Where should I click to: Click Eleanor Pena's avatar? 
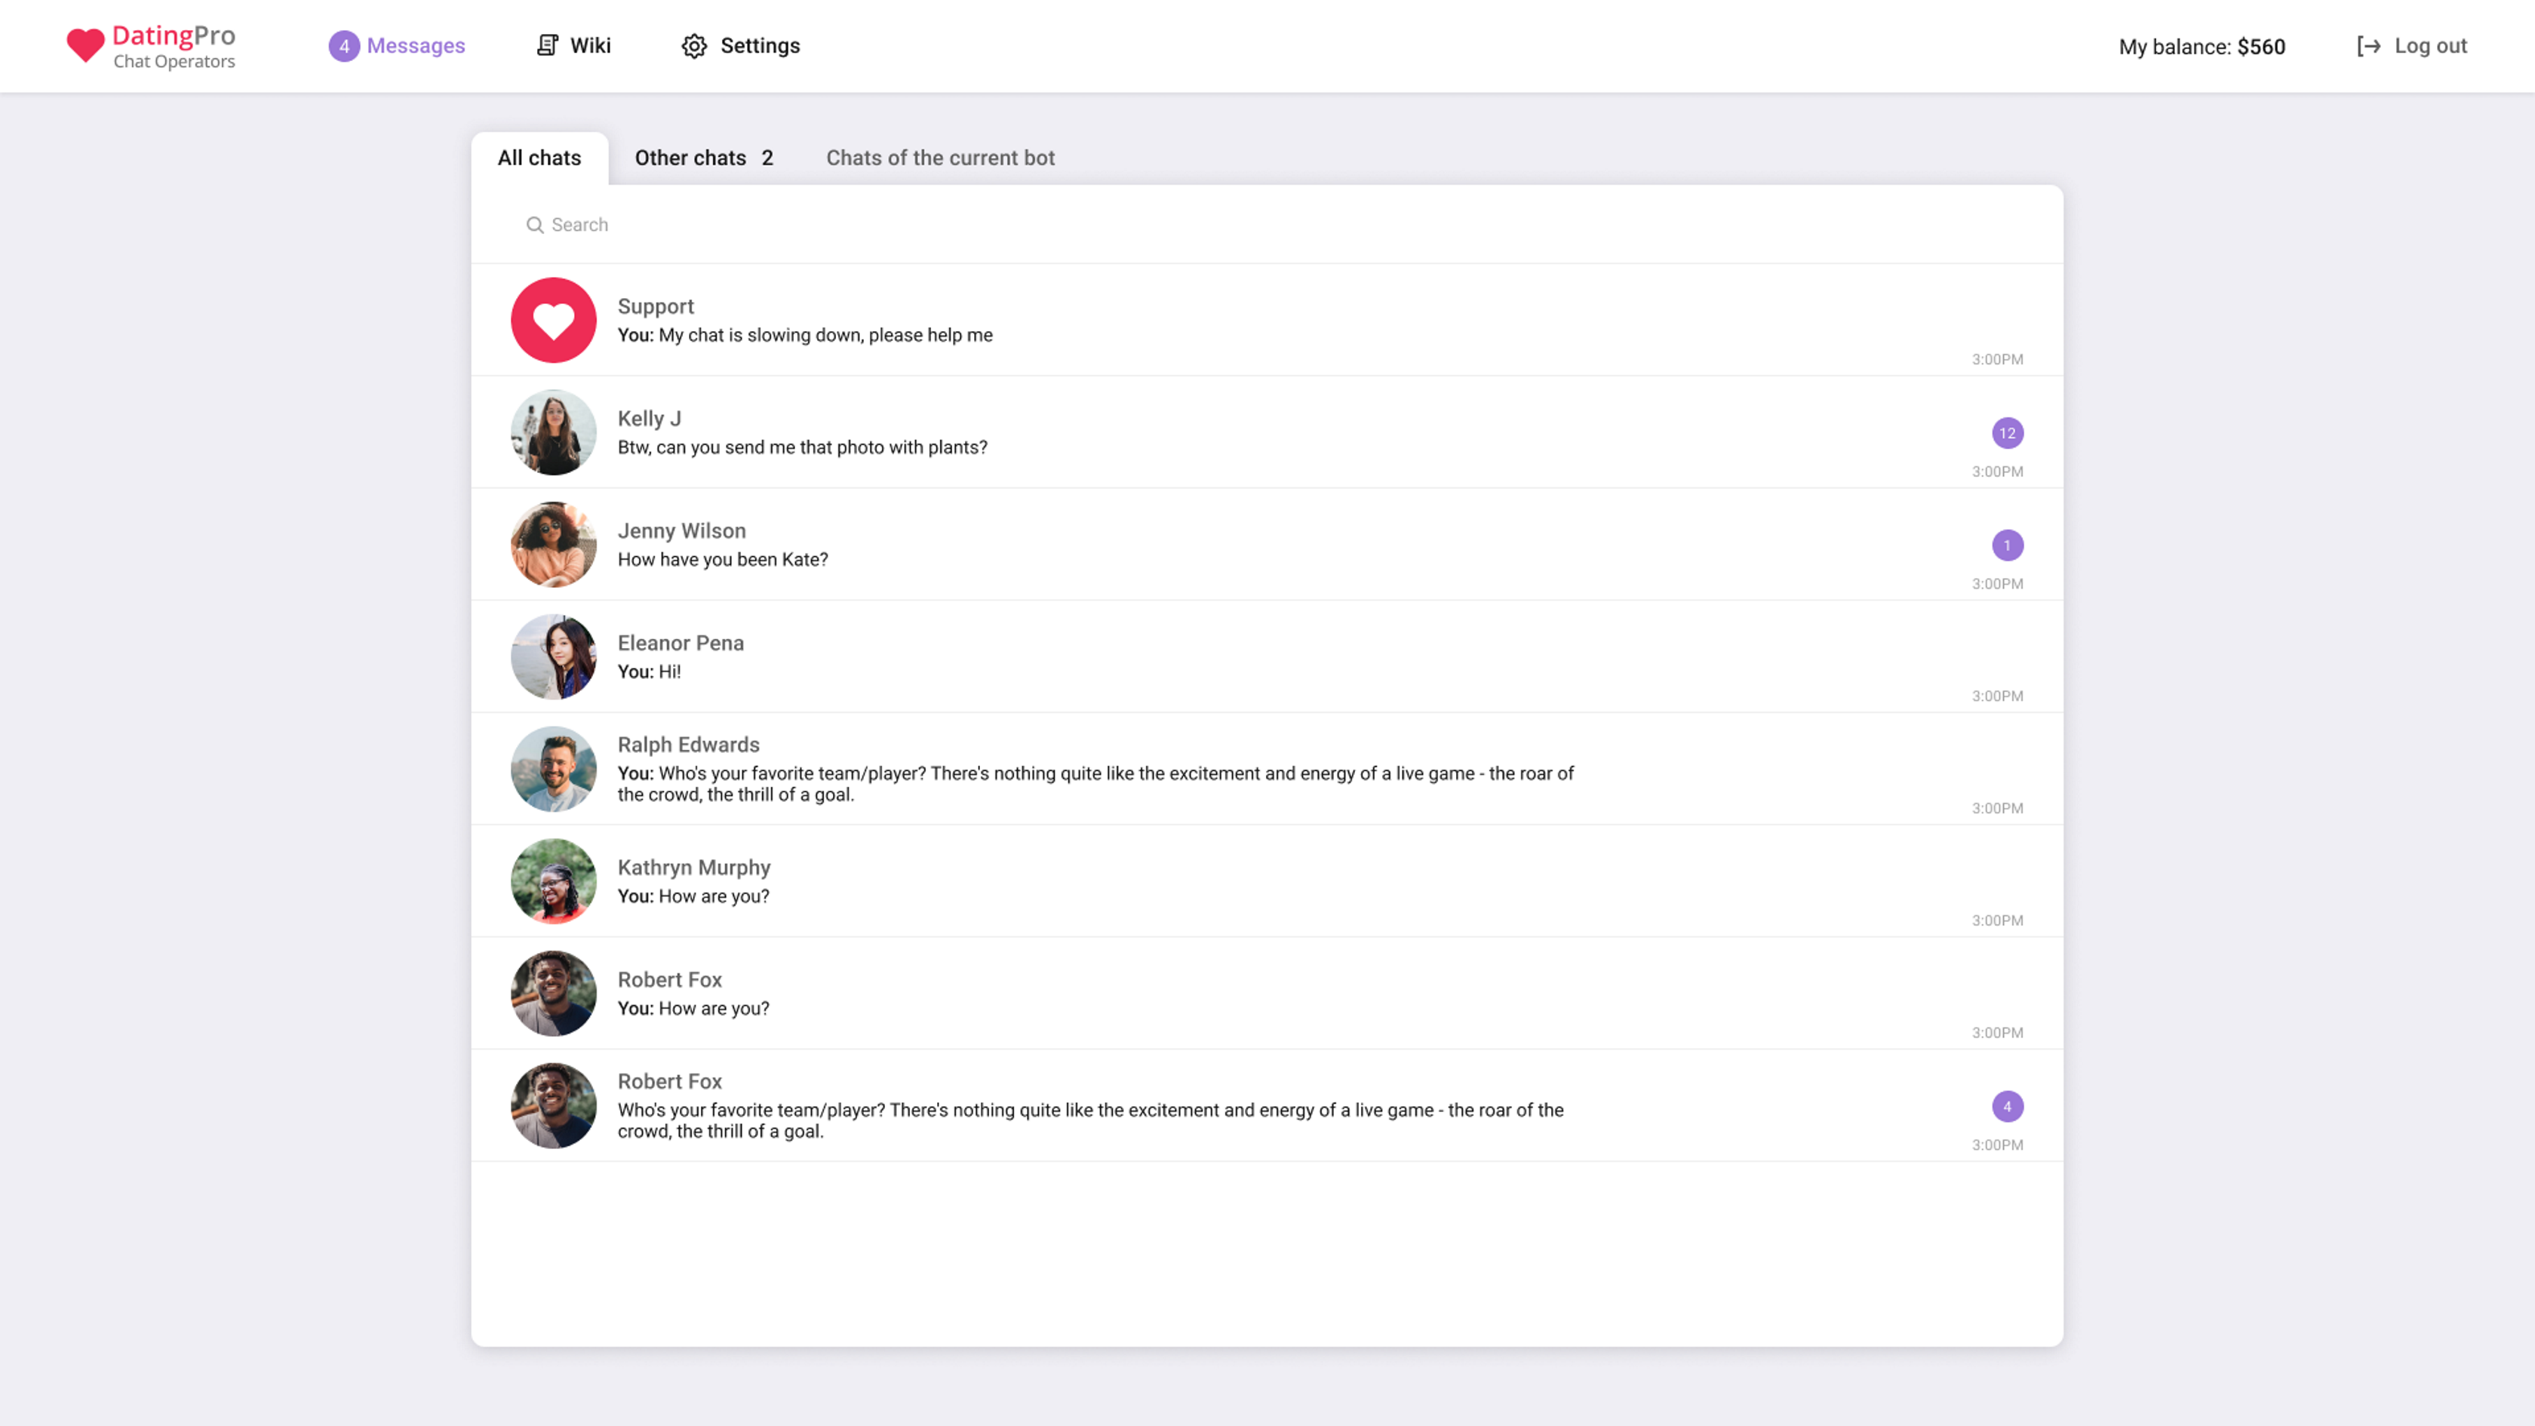pyautogui.click(x=553, y=656)
